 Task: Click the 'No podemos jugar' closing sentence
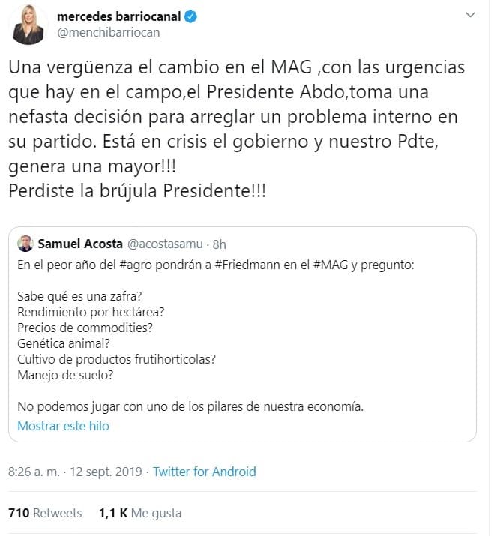point(190,407)
